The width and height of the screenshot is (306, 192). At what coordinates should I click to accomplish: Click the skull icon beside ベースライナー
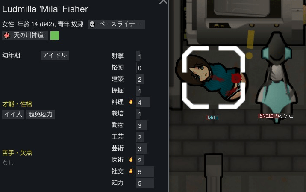pyautogui.click(x=92, y=24)
